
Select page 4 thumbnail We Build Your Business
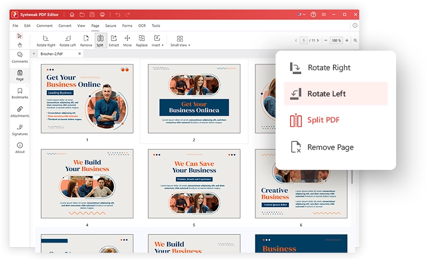87,184
